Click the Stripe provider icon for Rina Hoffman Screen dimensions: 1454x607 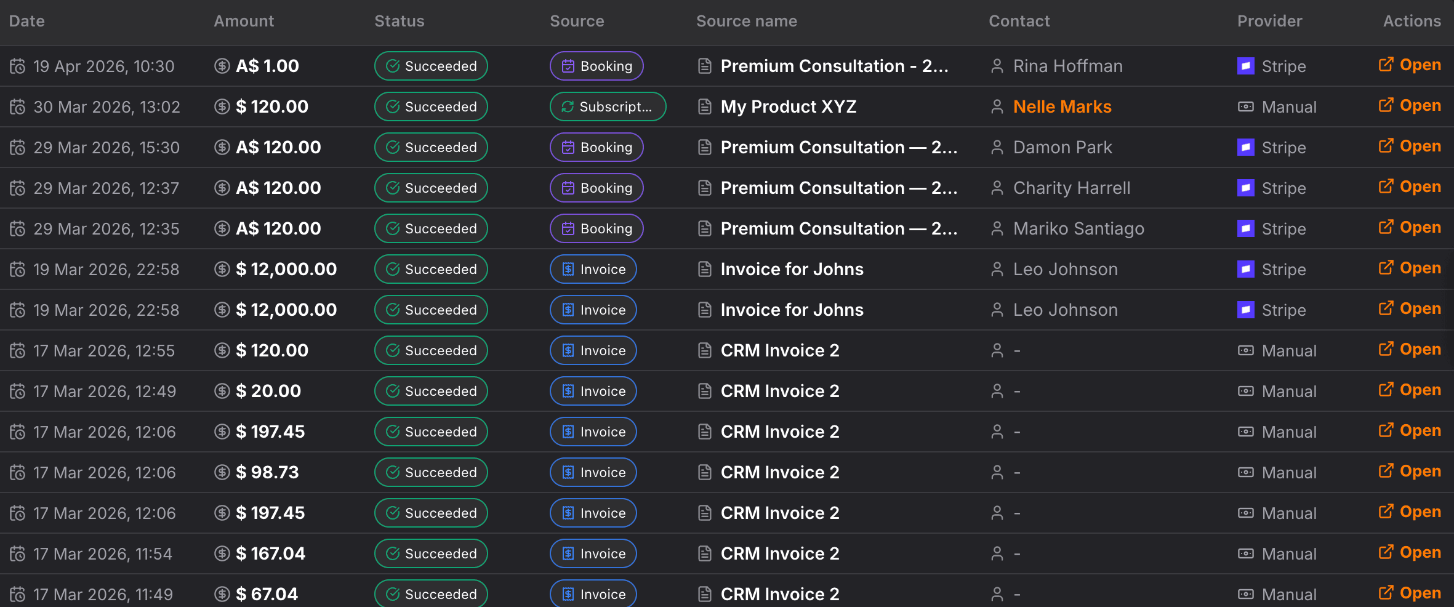pos(1246,66)
